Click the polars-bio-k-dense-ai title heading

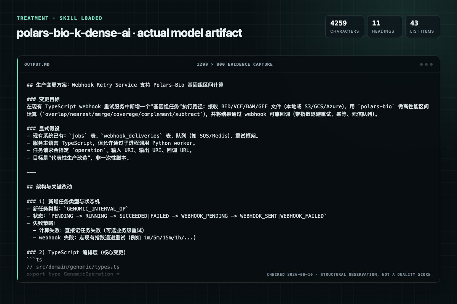point(129,33)
